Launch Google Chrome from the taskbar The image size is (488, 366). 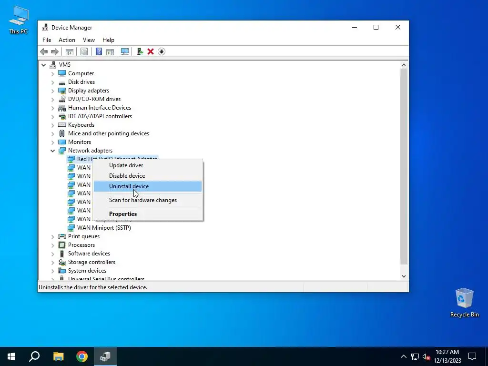82,356
